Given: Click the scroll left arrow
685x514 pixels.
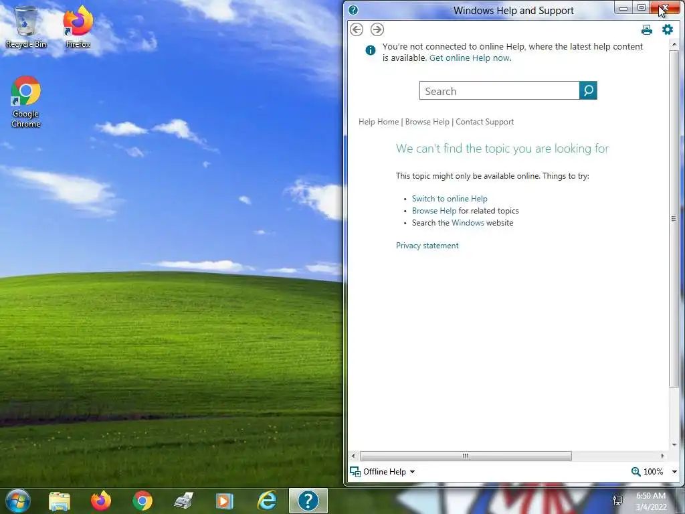Looking at the screenshot, I should pyautogui.click(x=353, y=456).
